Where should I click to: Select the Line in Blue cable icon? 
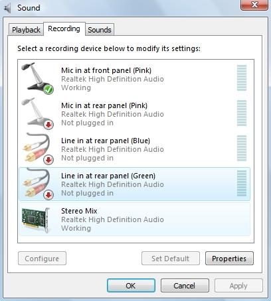click(x=37, y=149)
